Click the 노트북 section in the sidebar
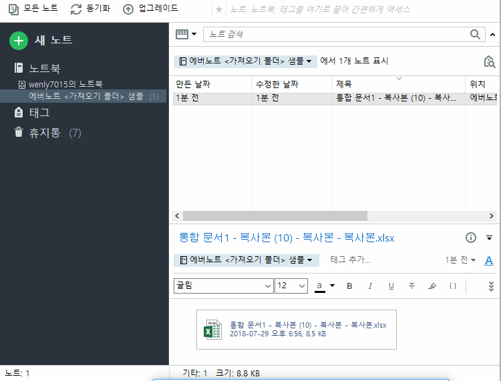Screen dimensions: 501x381 click(45, 68)
